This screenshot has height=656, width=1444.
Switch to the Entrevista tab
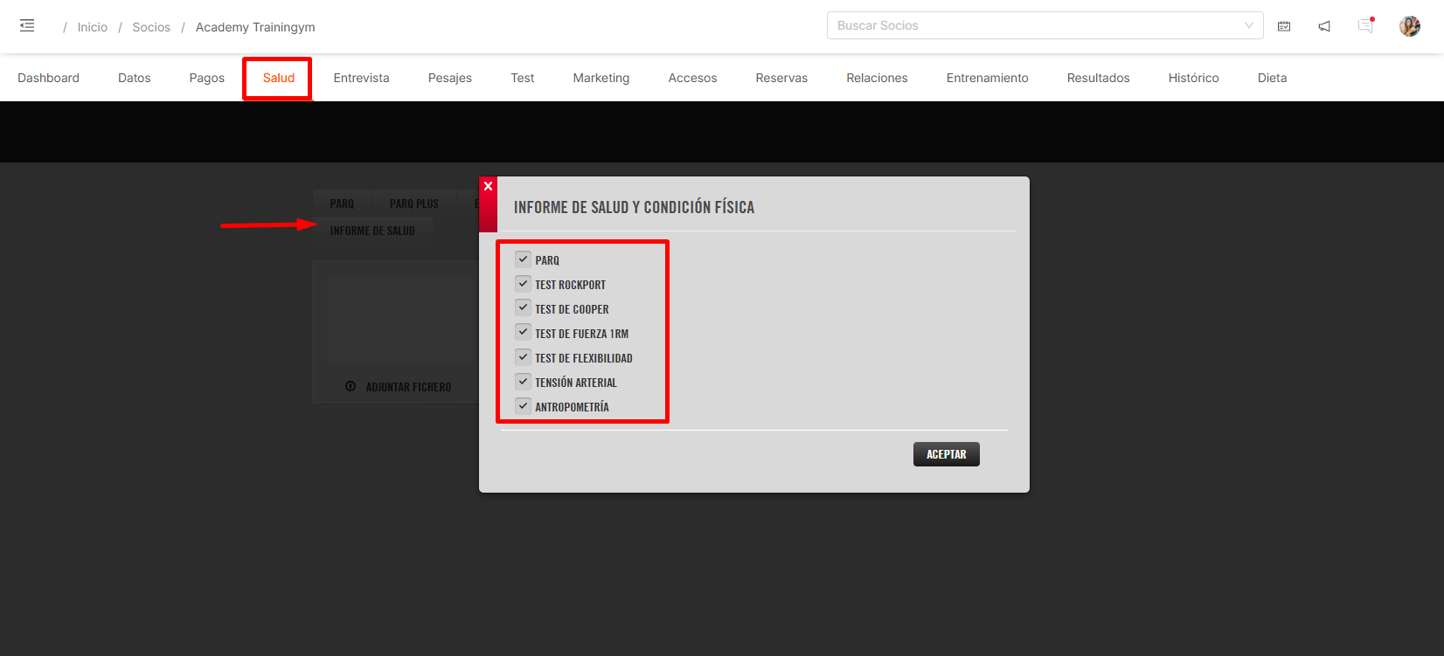pos(361,78)
